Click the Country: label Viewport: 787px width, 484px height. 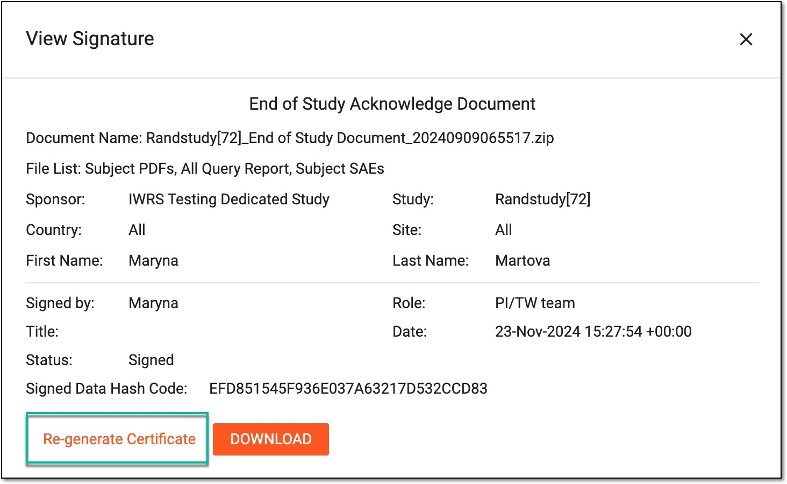[54, 230]
